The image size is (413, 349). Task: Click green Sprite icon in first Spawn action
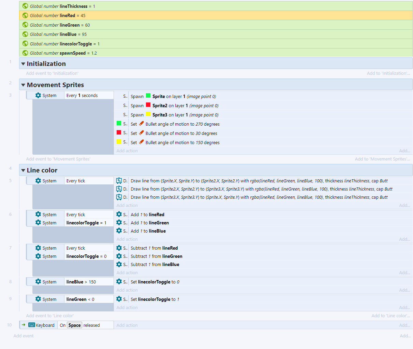click(x=148, y=96)
